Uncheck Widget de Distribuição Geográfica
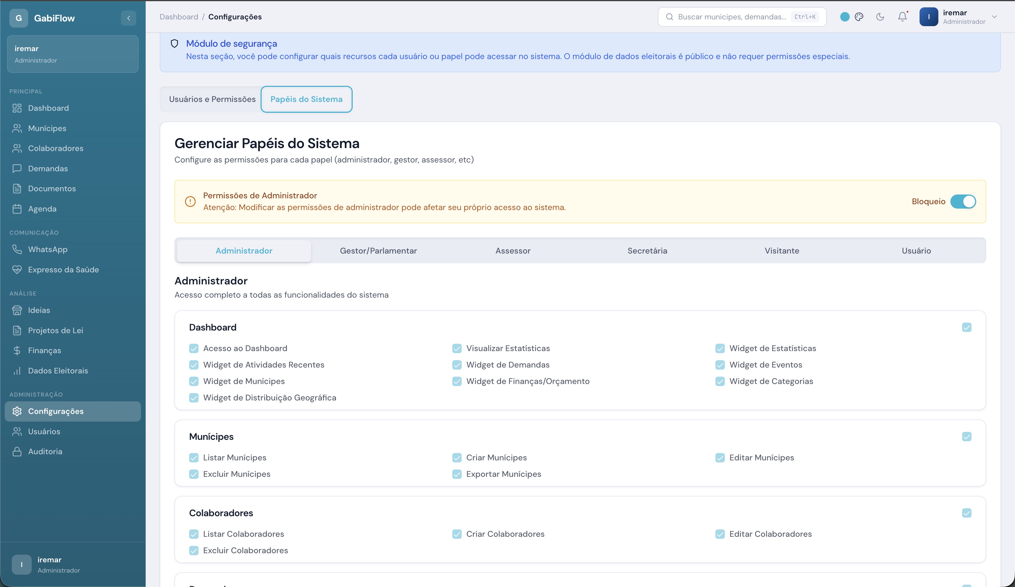The height and width of the screenshot is (587, 1015). (x=194, y=398)
